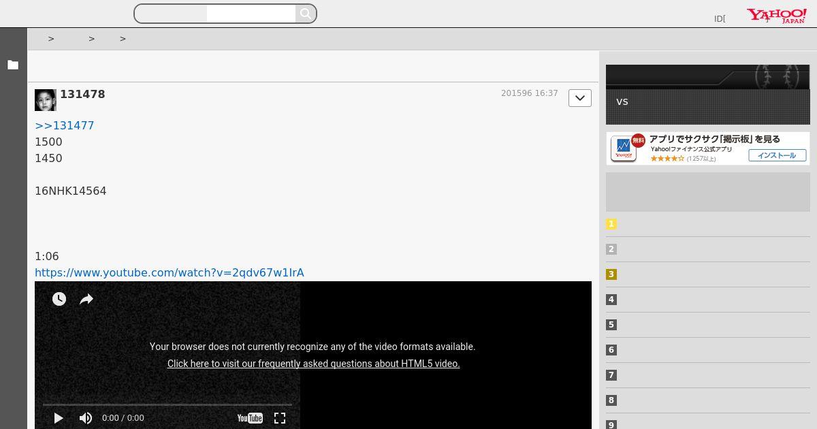Select ranking item number 3
The height and width of the screenshot is (429, 817).
click(611, 274)
